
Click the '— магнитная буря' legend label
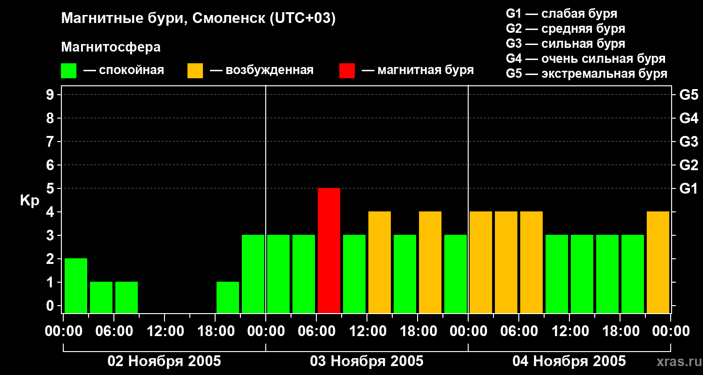coord(418,71)
